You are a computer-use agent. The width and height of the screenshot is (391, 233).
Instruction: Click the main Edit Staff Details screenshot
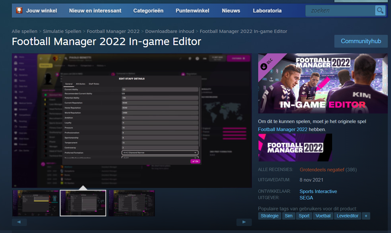(x=132, y=120)
